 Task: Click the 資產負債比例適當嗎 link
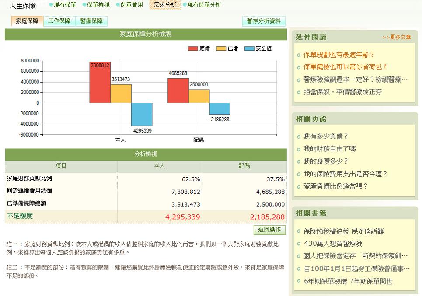tap(336, 186)
